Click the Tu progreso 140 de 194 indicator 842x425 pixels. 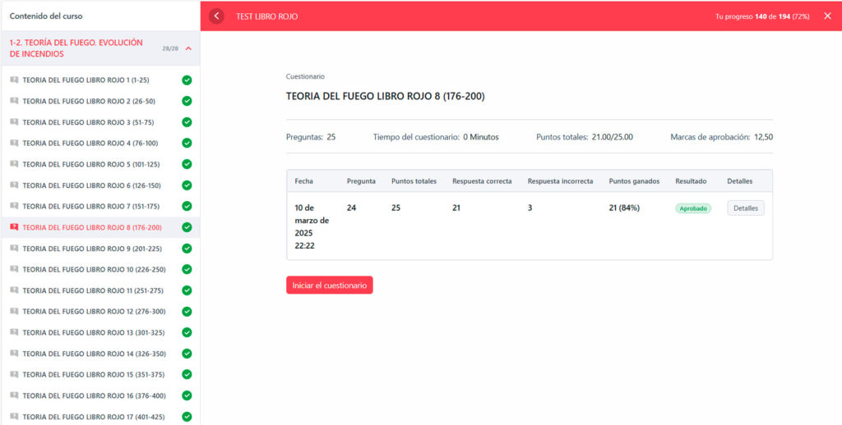[x=762, y=16]
